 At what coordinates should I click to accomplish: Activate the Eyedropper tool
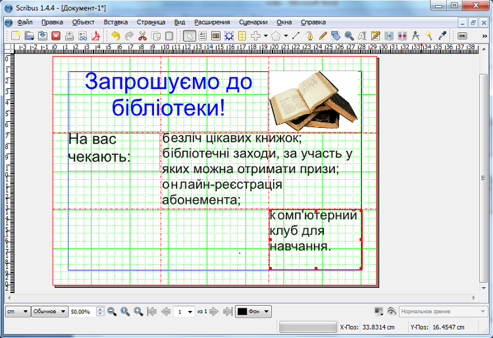443,36
